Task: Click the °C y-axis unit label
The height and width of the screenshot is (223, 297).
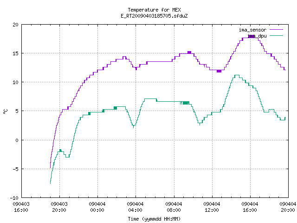Action: pyautogui.click(x=6, y=111)
